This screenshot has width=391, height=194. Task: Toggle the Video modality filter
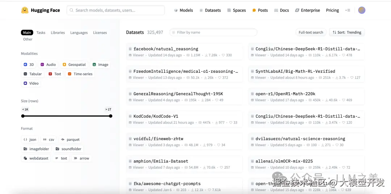click(31, 83)
